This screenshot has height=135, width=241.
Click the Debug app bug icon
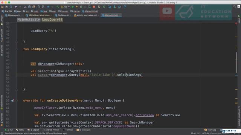click(x=81, y=7)
